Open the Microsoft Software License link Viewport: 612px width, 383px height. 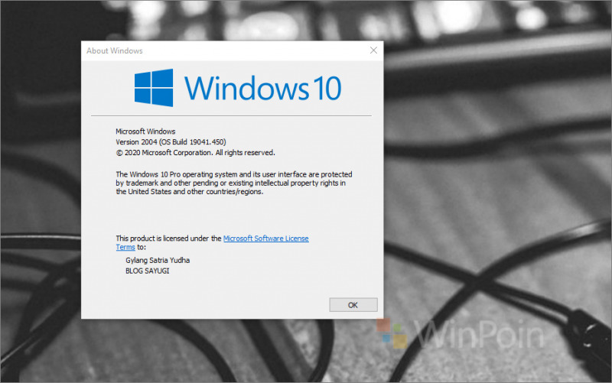click(265, 239)
